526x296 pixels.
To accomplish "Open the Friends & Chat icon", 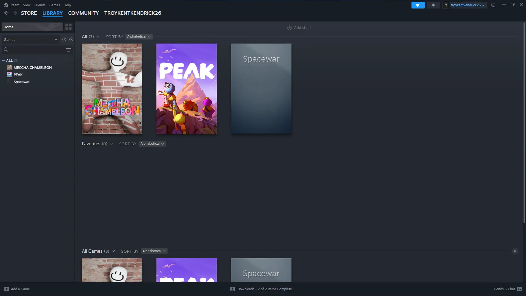I will point(519,289).
